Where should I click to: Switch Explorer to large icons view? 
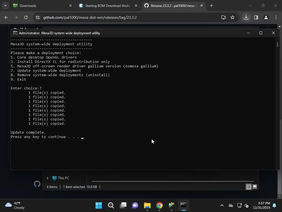(x=255, y=187)
